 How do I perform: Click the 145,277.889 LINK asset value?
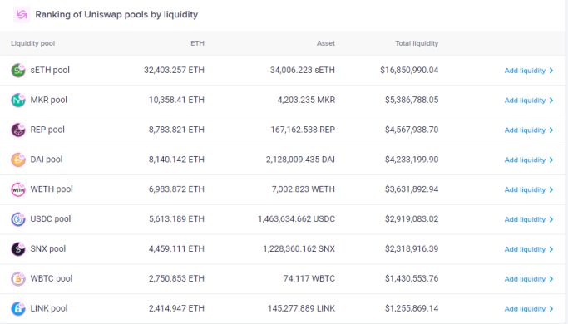coord(301,308)
